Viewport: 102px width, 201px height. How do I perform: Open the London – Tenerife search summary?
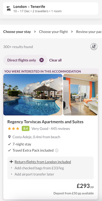[x=51, y=8]
